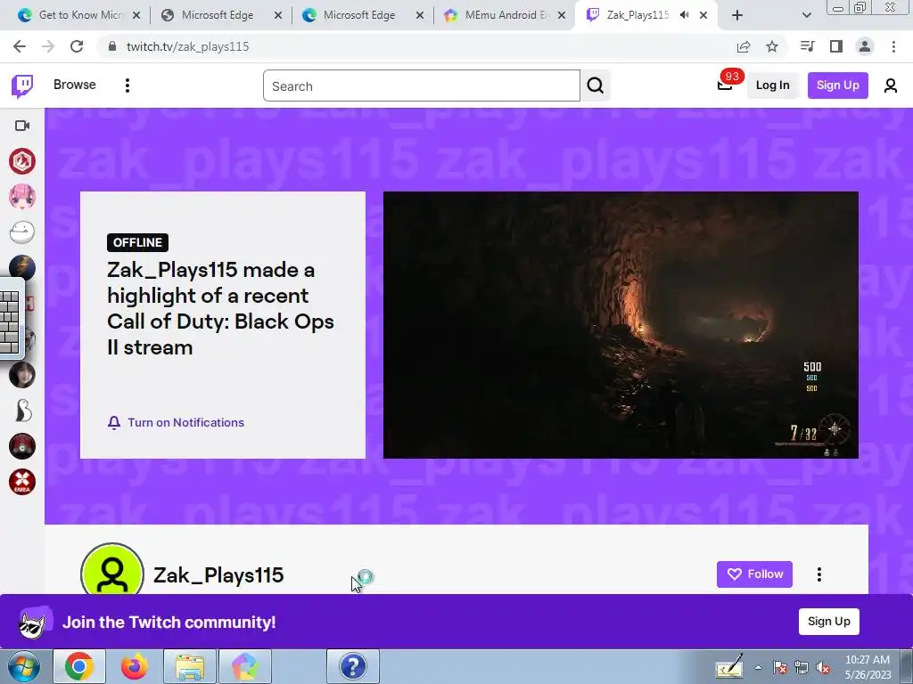Open the dark-haired woman channel avatar
Screen dimensions: 913x684
click(22, 375)
